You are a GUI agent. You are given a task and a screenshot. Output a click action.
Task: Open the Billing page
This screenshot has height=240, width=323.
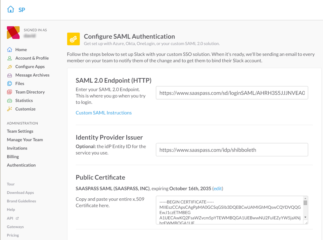[x=13, y=157]
